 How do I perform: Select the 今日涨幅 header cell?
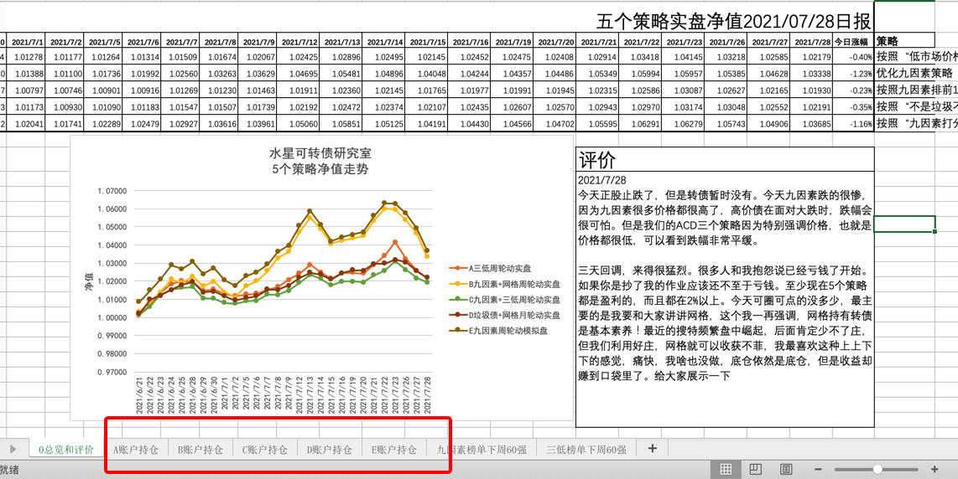854,42
